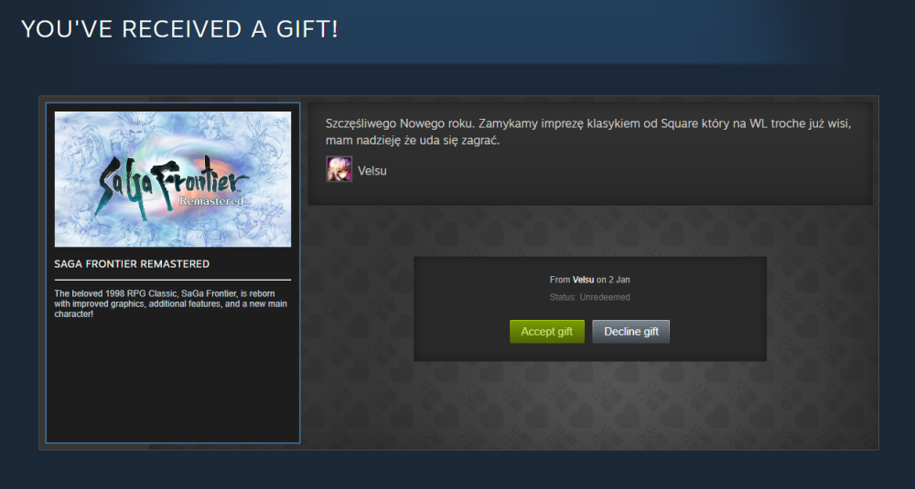
Task: Open the SaGa Frontier Remastered banner image
Action: (173, 179)
